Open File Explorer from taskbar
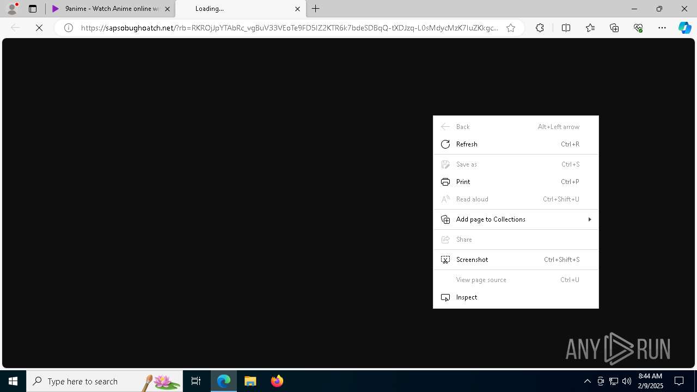The width and height of the screenshot is (697, 392). pyautogui.click(x=250, y=381)
